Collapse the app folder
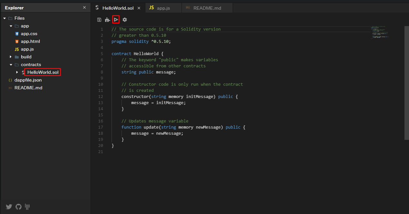409x214 pixels. (x=11, y=26)
